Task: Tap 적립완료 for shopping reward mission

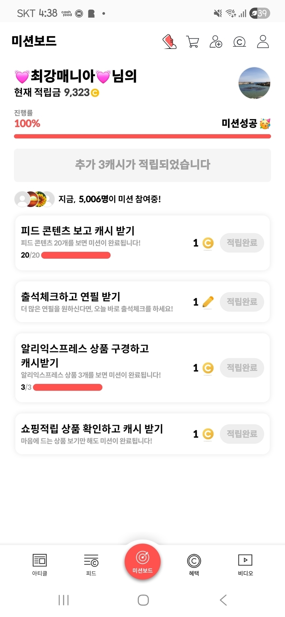Action: pyautogui.click(x=242, y=434)
